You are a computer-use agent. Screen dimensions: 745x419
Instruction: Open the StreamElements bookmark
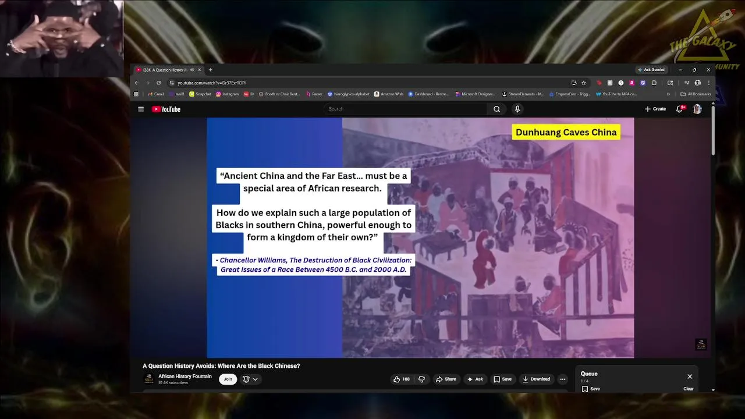(x=523, y=94)
